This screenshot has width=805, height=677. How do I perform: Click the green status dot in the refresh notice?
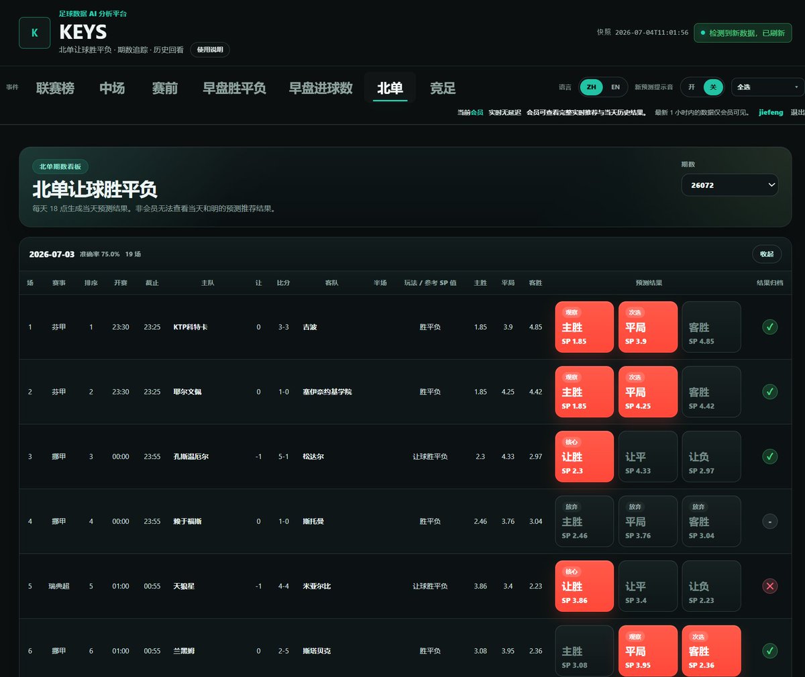click(x=702, y=33)
